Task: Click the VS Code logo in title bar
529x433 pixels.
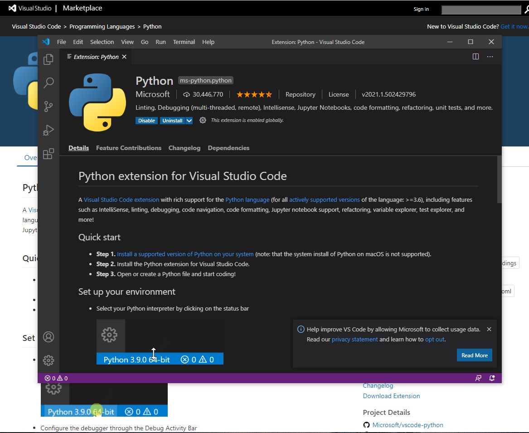Action: [x=46, y=42]
